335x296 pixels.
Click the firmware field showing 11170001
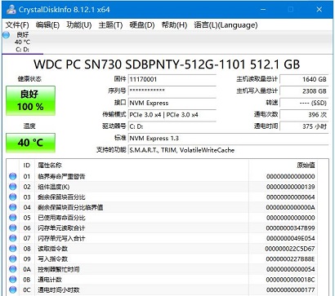click(172, 79)
